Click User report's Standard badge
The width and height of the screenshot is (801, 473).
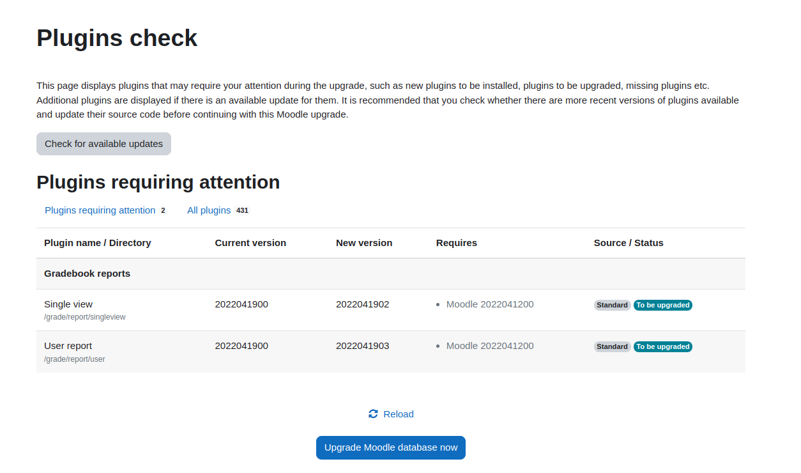coord(613,346)
